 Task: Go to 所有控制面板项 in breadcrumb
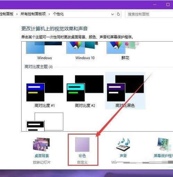[x=33, y=14]
